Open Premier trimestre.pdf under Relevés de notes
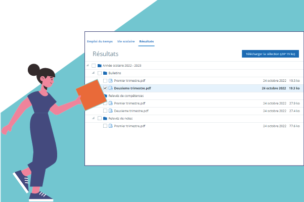 coord(129,126)
